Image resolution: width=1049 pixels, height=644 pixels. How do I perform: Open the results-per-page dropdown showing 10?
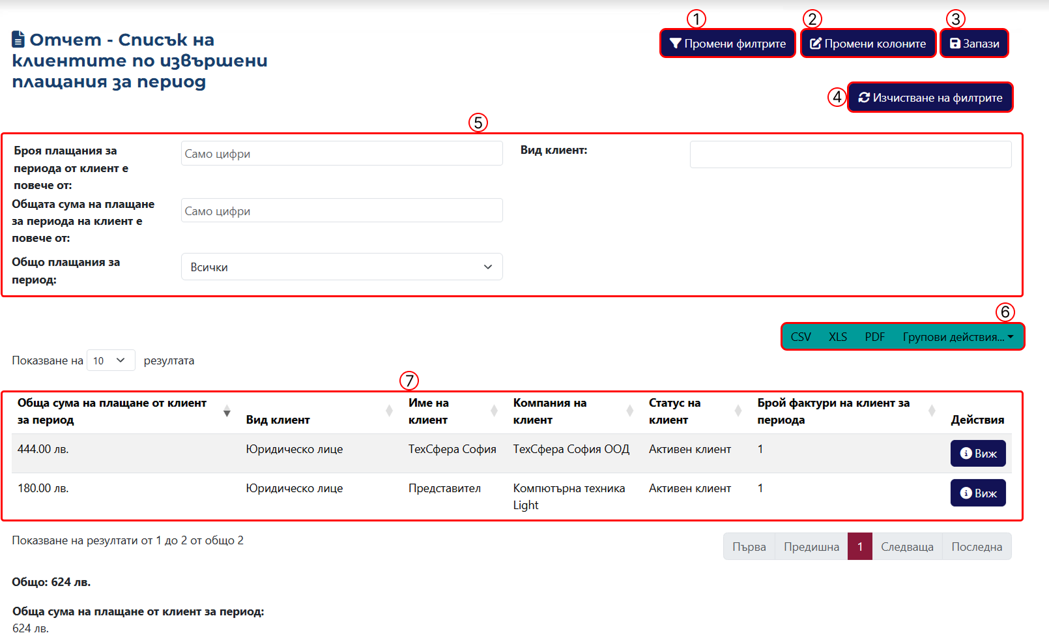pos(111,360)
